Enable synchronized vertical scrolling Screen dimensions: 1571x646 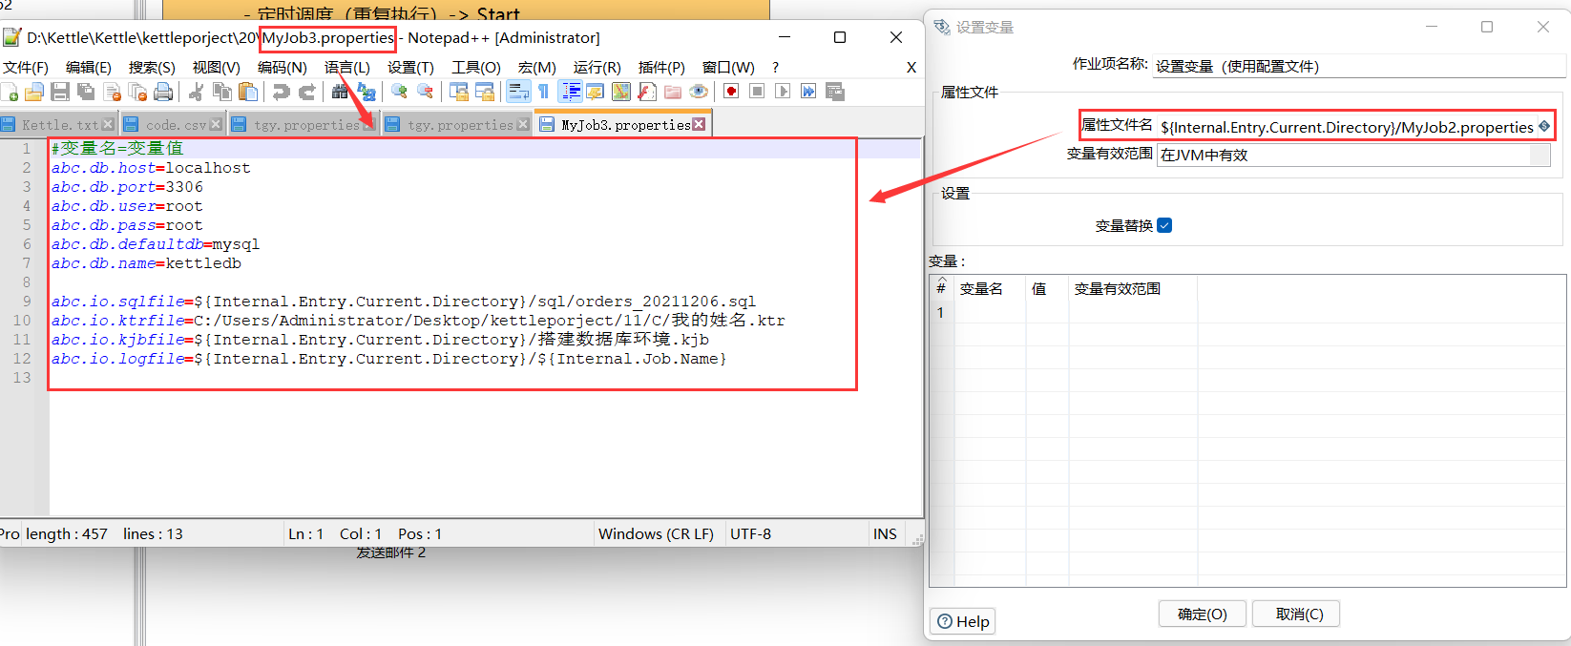459,92
